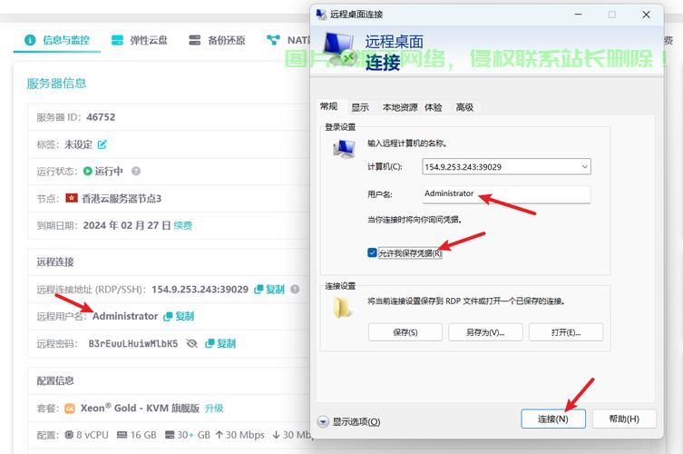Click the 服务器信息 heading
The width and height of the screenshot is (683, 454).
click(56, 84)
